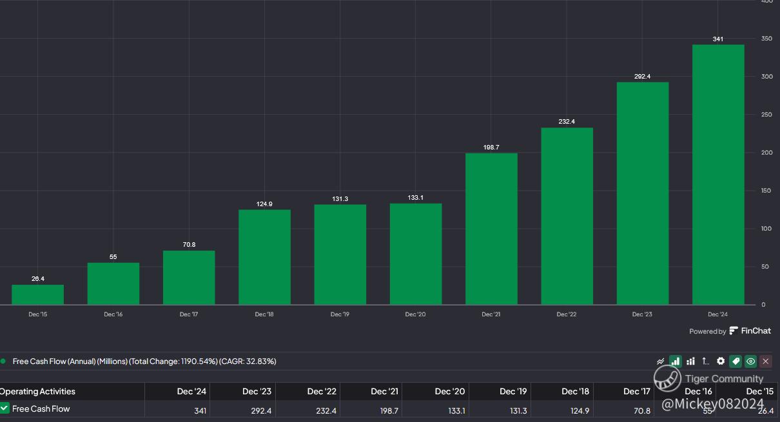780x422 pixels.
Task: Select the stacked bar chart icon
Action: (690, 361)
